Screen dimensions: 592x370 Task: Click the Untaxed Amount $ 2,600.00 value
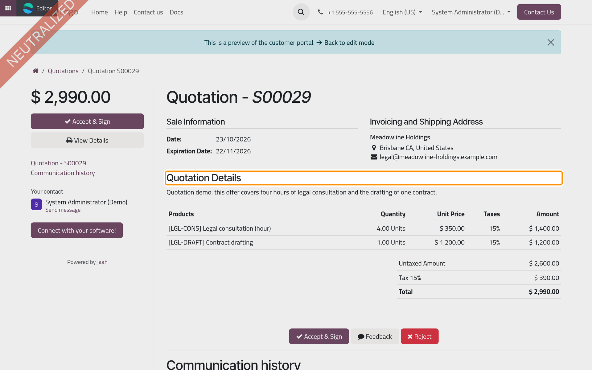click(x=544, y=263)
